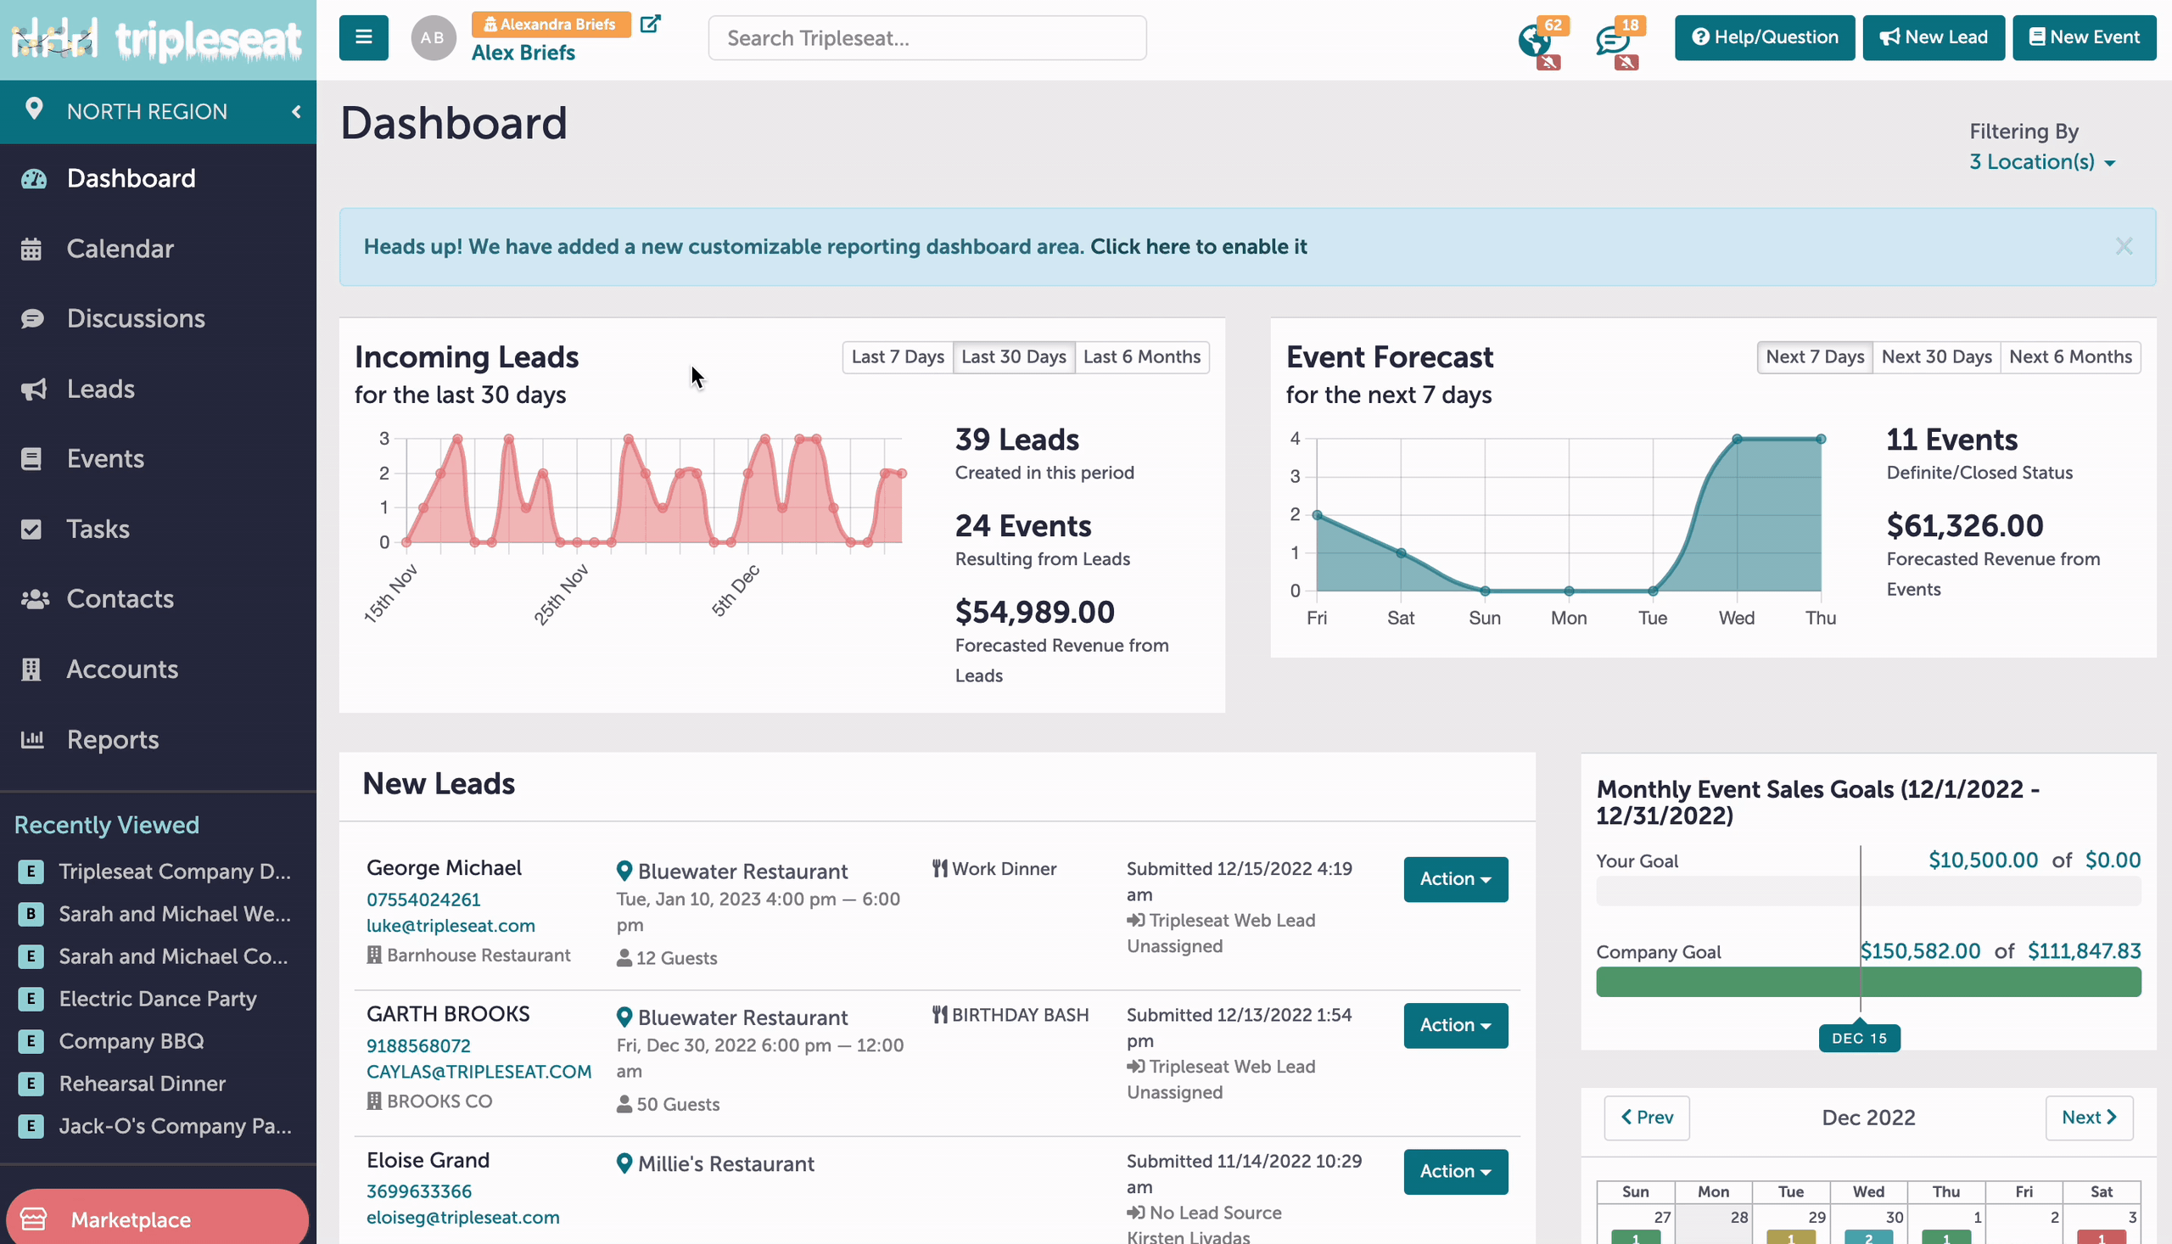Toggle the hamburger menu button
This screenshot has height=1244, width=2172.
[363, 37]
